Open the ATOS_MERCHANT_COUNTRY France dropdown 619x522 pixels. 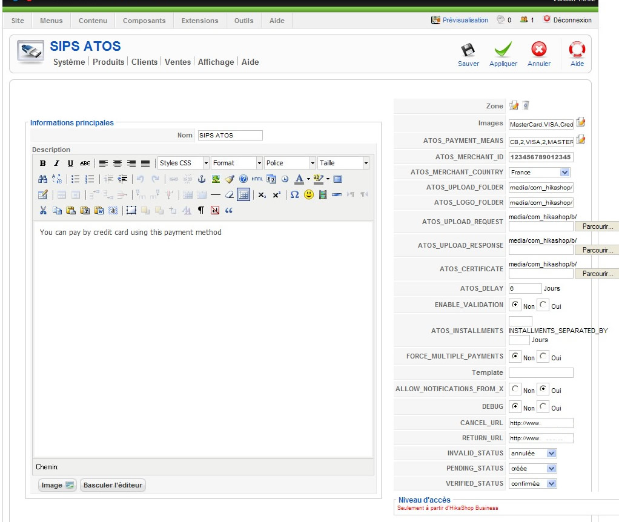[x=539, y=173]
